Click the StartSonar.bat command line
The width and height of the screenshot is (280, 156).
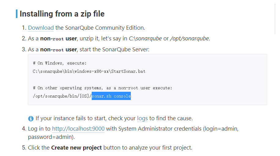[89, 71]
